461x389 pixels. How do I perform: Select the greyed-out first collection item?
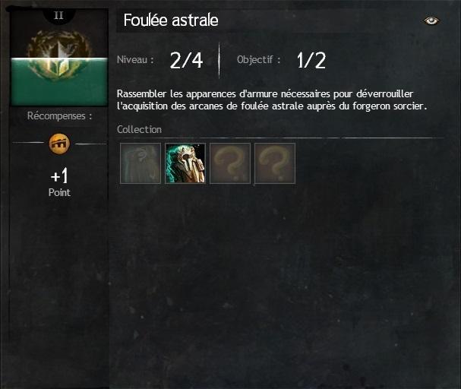click(141, 163)
